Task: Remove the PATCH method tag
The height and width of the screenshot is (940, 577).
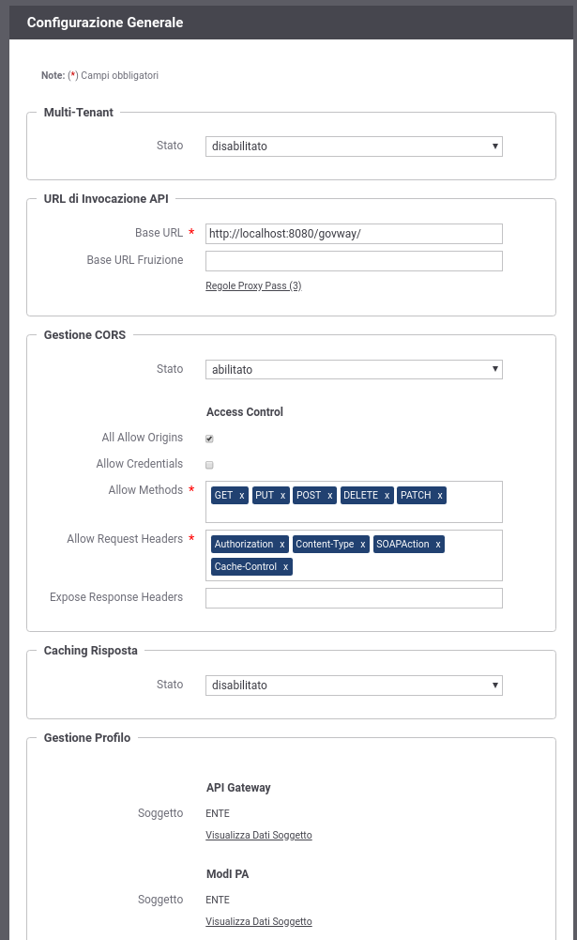Action: (x=440, y=496)
